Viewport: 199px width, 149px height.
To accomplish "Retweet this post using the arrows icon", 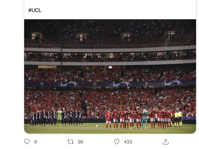I will point(70,142).
